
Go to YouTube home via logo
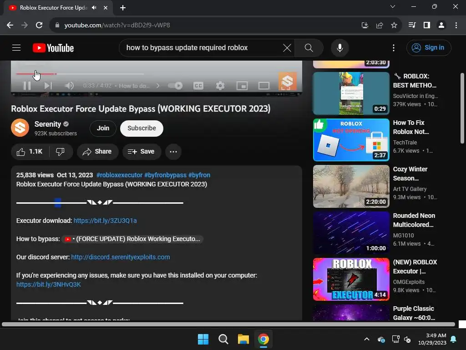coord(53,48)
